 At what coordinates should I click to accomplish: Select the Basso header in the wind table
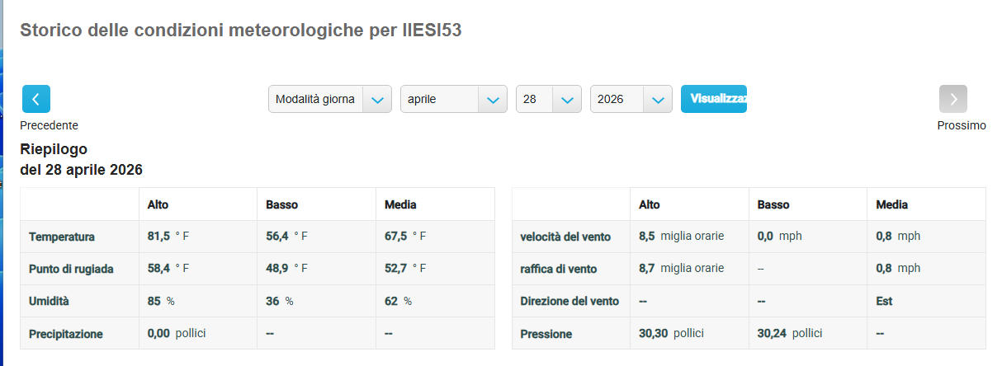[773, 204]
